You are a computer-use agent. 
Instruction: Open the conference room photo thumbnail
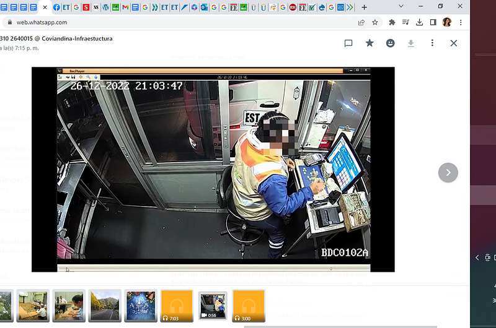coord(33,306)
